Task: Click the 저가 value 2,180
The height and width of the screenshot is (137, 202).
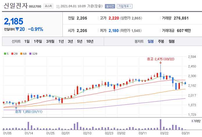Action: click(x=113, y=31)
